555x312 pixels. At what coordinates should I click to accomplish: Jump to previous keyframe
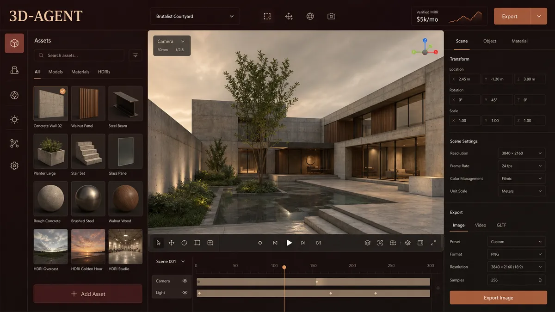coord(275,243)
